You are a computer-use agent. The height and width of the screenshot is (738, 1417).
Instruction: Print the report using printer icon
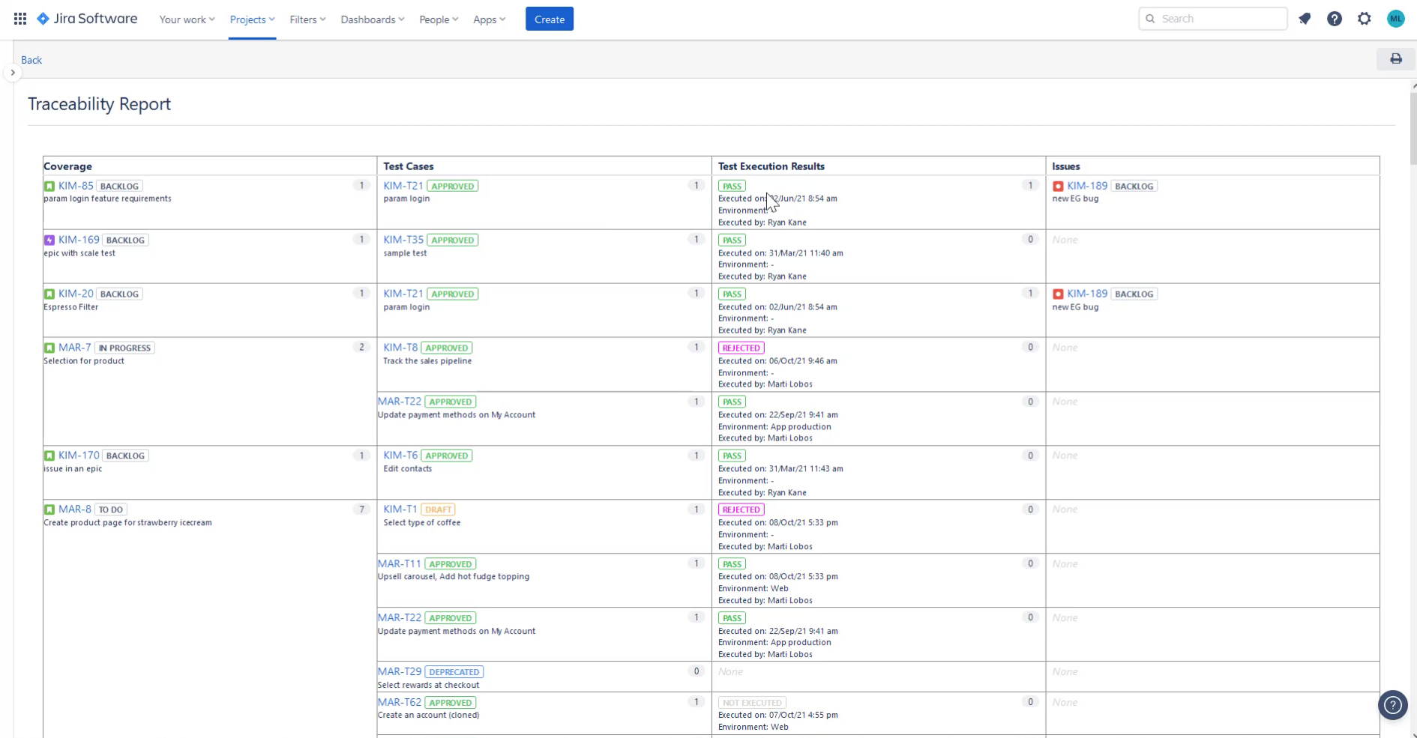(1395, 58)
